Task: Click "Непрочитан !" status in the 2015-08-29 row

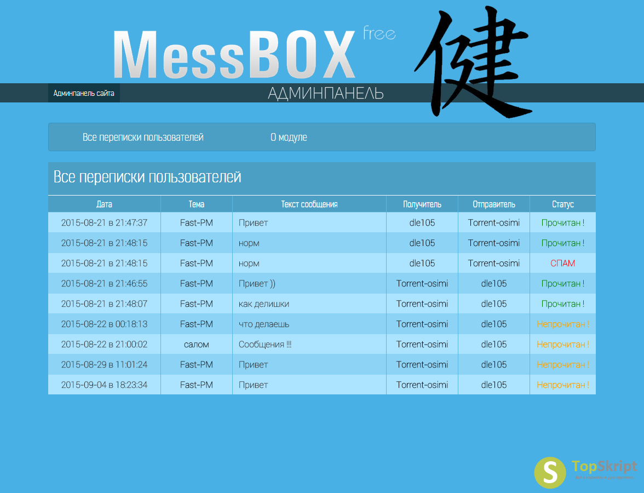Action: (x=563, y=364)
